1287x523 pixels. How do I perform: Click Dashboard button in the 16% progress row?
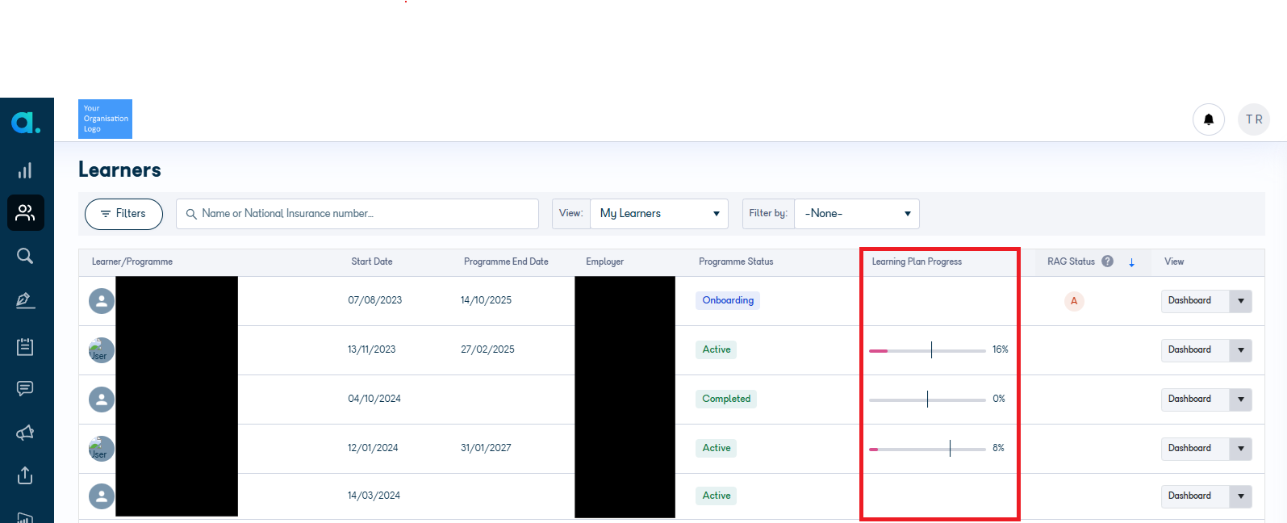tap(1195, 350)
